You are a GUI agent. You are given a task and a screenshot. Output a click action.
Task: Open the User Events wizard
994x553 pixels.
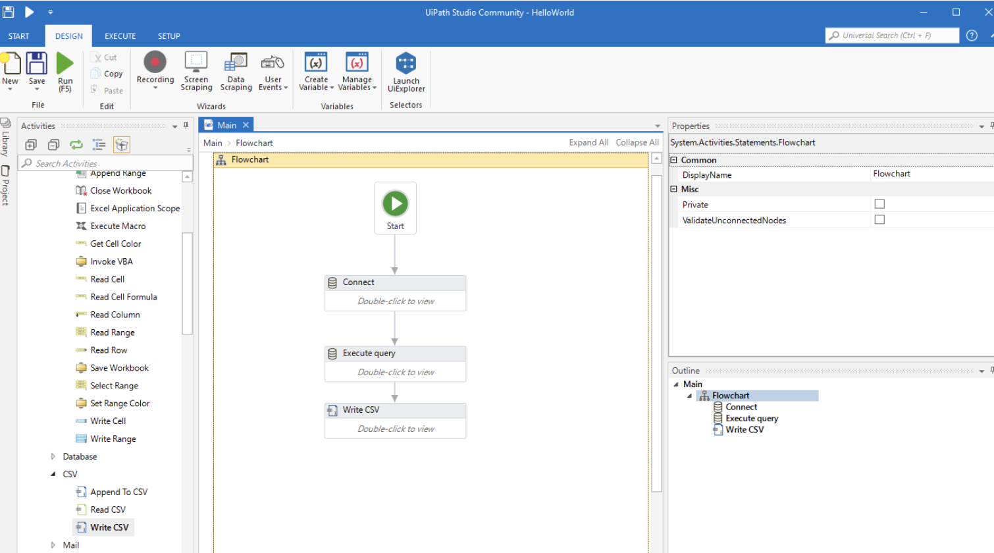coord(273,70)
